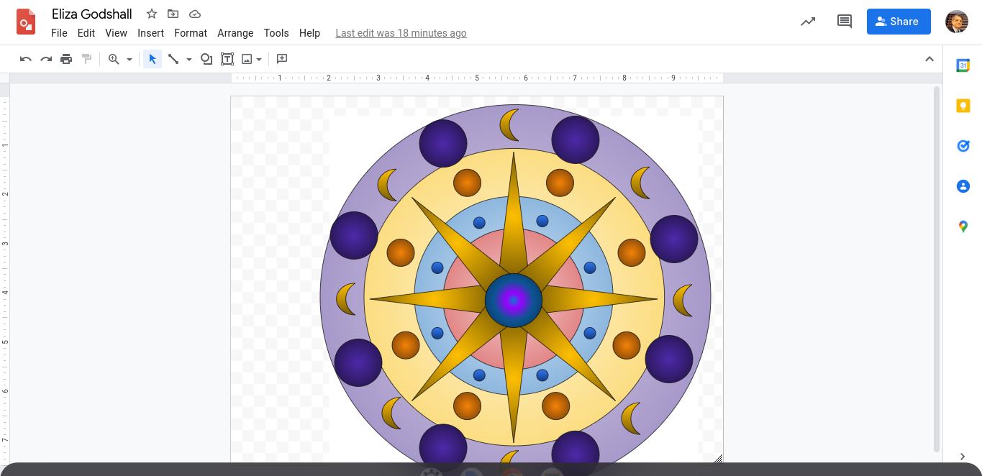The width and height of the screenshot is (982, 476).
Task: Click the Redo arrow in toolbar
Action: tap(46, 59)
